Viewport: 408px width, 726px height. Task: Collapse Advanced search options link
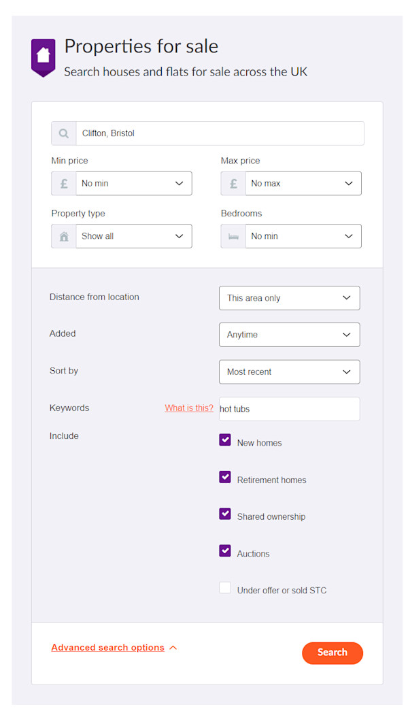(x=108, y=648)
